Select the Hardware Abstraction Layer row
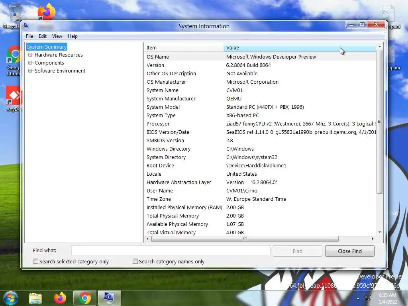 pyautogui.click(x=260, y=182)
